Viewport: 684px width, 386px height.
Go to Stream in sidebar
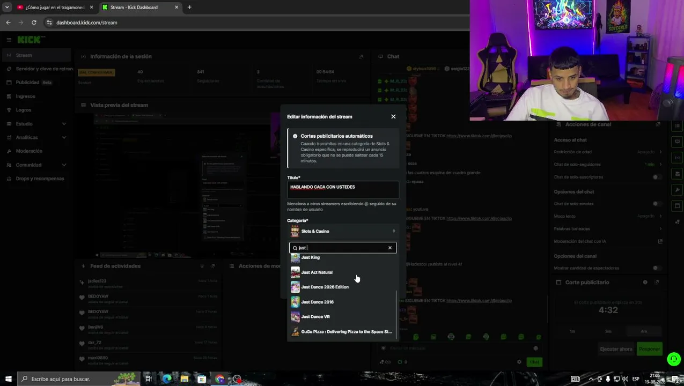pos(35,55)
